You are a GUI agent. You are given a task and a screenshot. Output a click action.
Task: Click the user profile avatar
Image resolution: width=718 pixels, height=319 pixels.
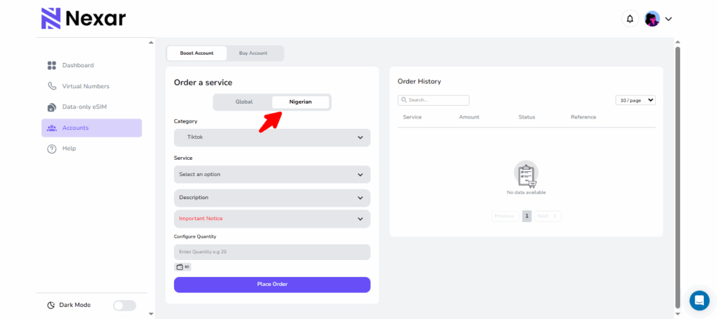(652, 19)
